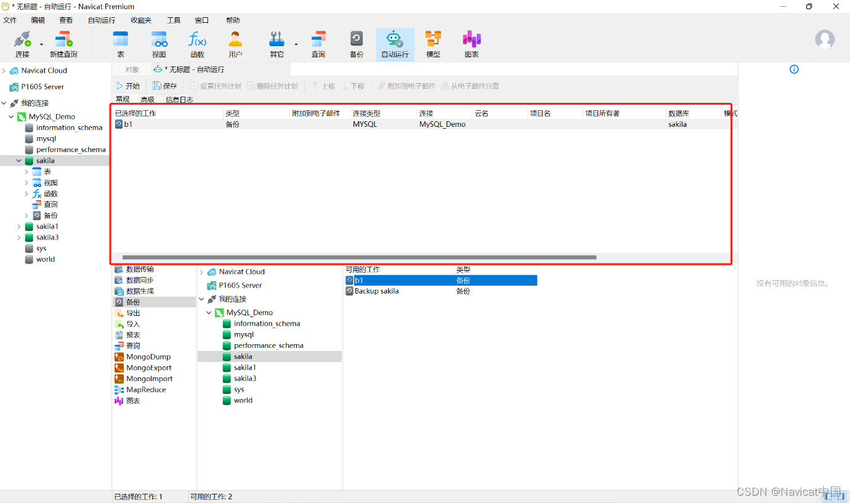Click the 开始 button to run the job

click(128, 86)
